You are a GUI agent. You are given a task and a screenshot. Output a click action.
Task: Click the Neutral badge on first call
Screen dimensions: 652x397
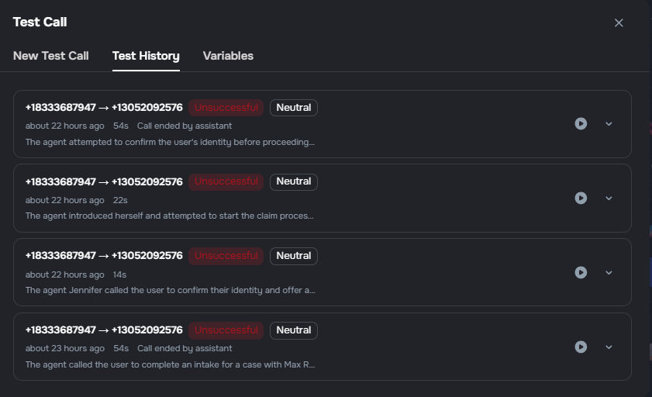pyautogui.click(x=294, y=108)
